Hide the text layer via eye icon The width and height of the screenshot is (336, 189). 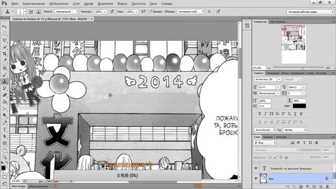[x=256, y=169]
